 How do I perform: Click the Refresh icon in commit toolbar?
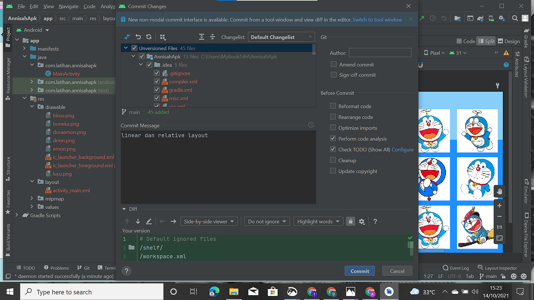pos(149,37)
